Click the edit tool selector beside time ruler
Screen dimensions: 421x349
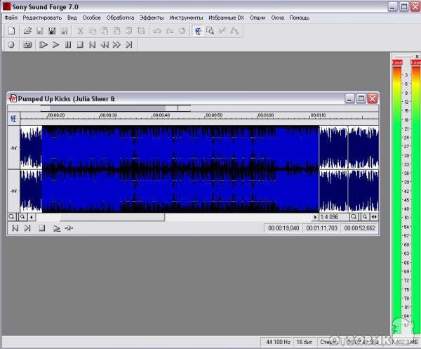tap(13, 118)
